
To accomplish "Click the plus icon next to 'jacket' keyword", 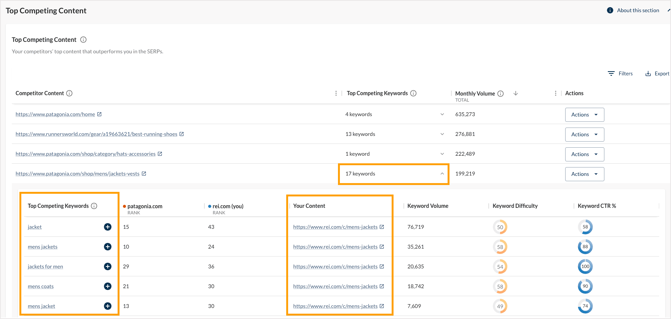I will point(108,227).
